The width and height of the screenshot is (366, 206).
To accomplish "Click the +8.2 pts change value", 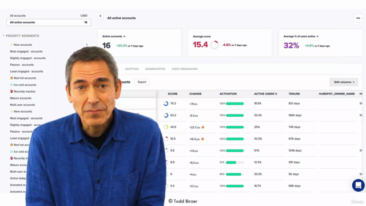I will pos(194,163).
